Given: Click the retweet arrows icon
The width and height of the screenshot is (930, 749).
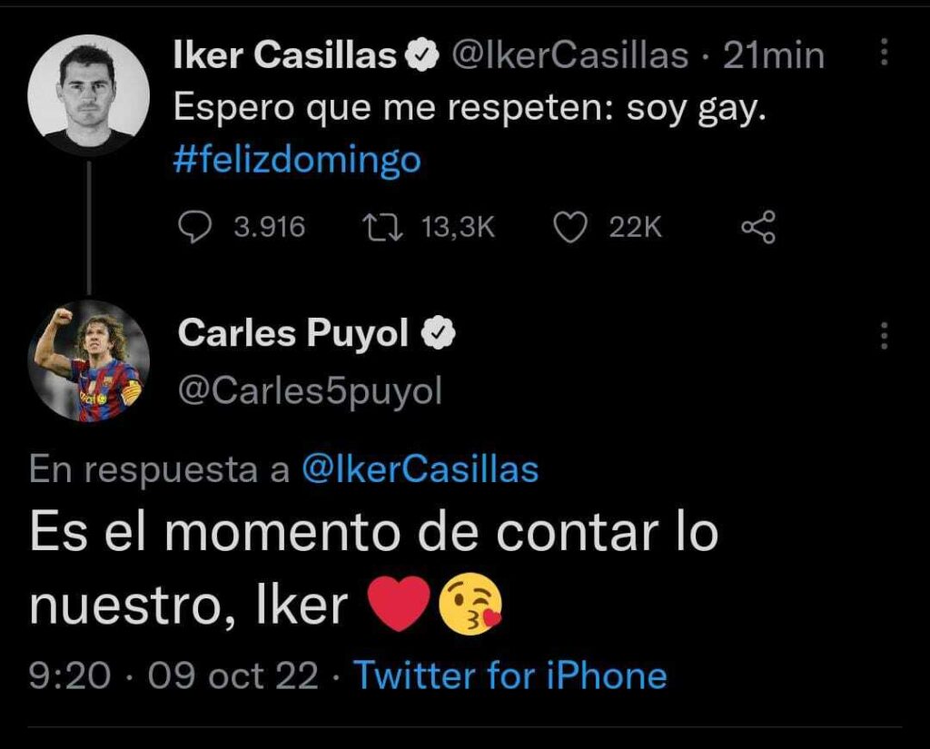Looking at the screenshot, I should pos(379,227).
